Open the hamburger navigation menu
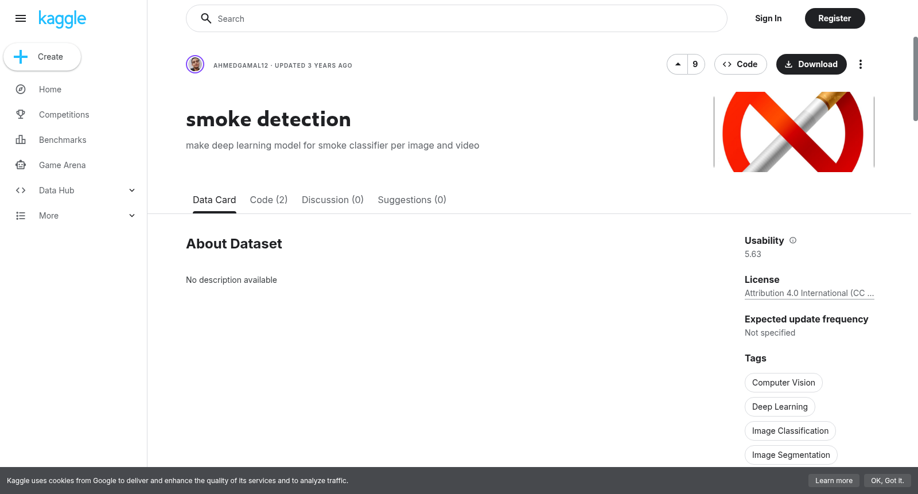 coord(21,18)
